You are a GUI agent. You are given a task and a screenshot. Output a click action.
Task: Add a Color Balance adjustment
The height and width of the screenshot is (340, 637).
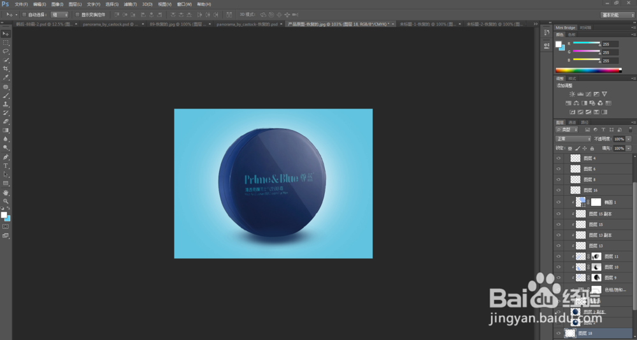tap(576, 103)
